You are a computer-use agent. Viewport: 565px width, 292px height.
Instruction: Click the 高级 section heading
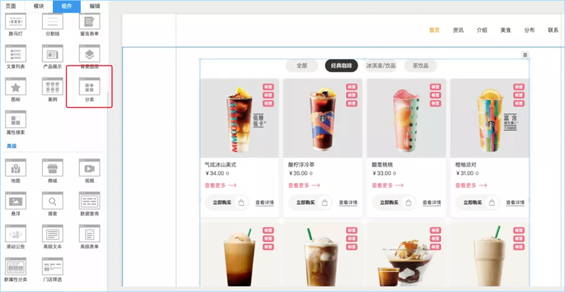tap(12, 146)
